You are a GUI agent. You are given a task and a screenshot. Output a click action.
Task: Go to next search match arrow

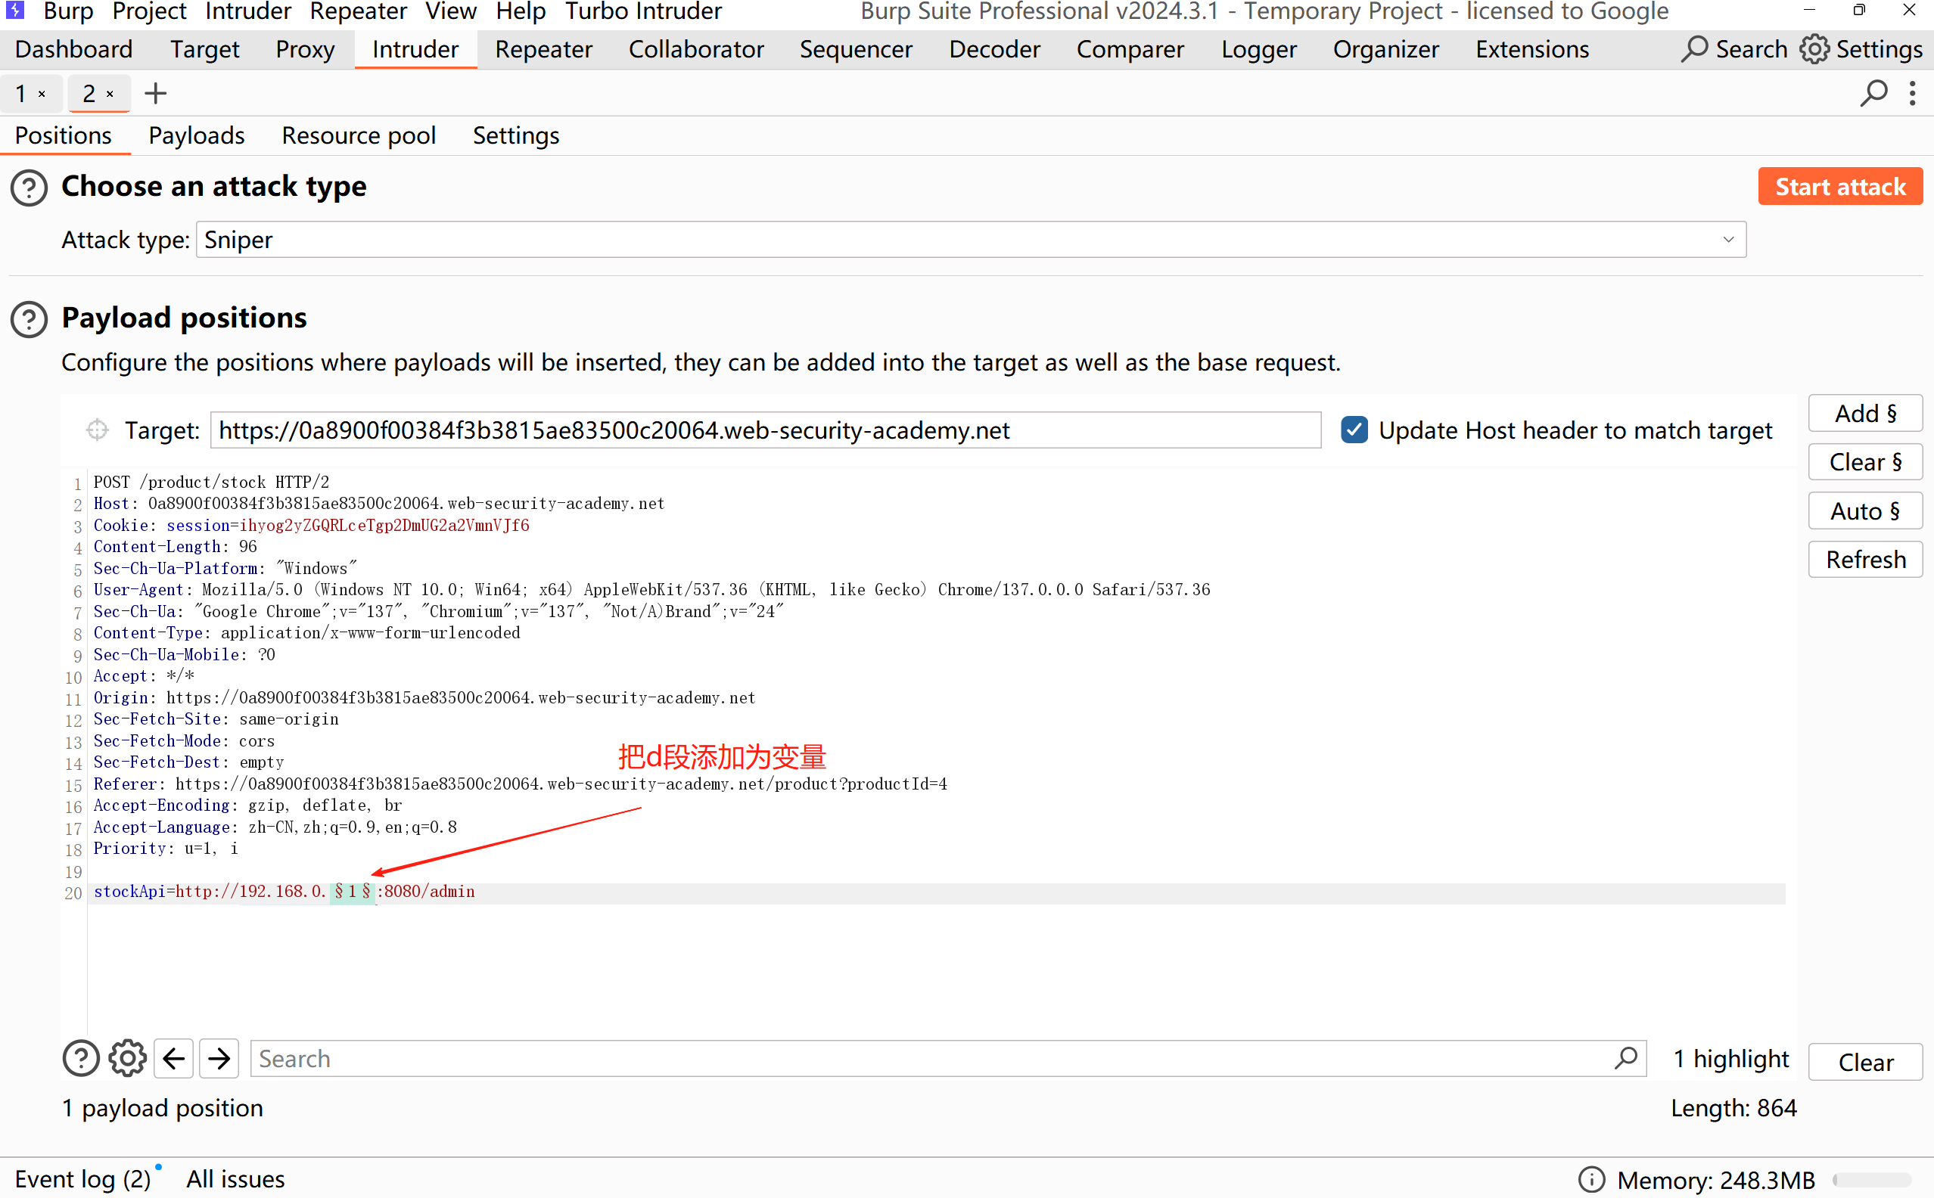[x=219, y=1059]
